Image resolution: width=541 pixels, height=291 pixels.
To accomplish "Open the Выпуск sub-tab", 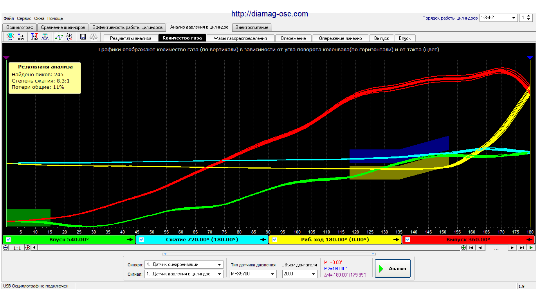I will coord(382,38).
